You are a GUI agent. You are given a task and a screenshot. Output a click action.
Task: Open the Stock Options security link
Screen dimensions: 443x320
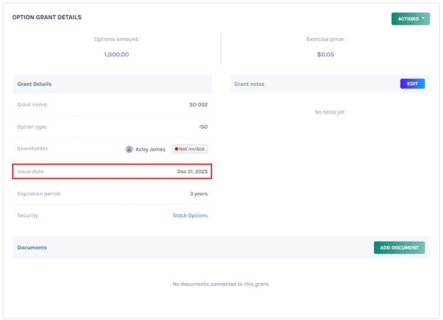coord(190,215)
